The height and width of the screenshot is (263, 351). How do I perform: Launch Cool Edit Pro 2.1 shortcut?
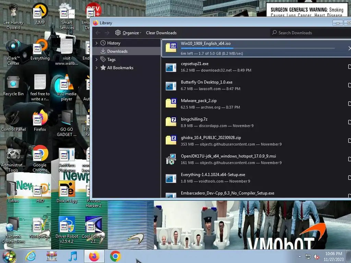(x=93, y=230)
